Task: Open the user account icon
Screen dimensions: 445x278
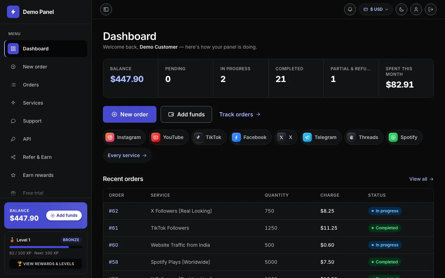Action: click(416, 9)
